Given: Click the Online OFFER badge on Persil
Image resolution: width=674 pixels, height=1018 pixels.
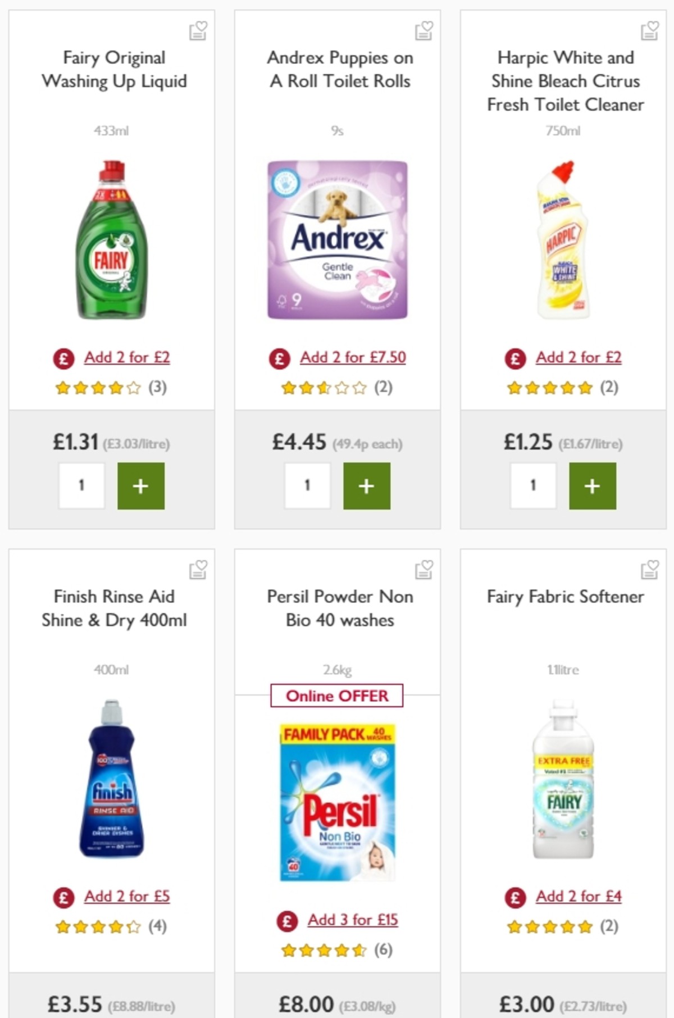Looking at the screenshot, I should pyautogui.click(x=338, y=696).
